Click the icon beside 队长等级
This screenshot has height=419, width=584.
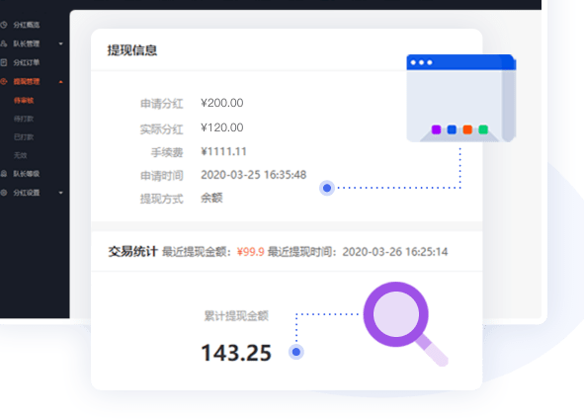pyautogui.click(x=4, y=174)
